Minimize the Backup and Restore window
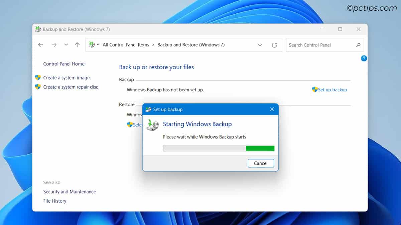 tap(322, 29)
